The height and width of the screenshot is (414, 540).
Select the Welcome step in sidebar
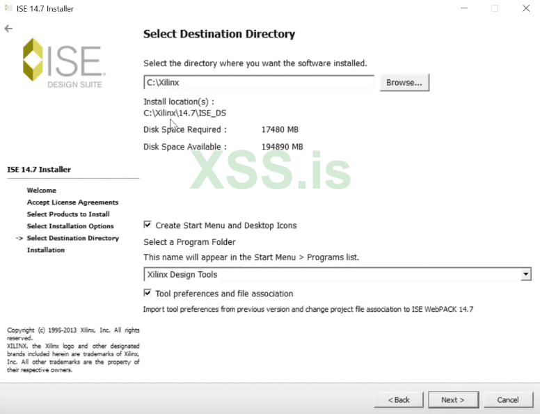coord(41,191)
